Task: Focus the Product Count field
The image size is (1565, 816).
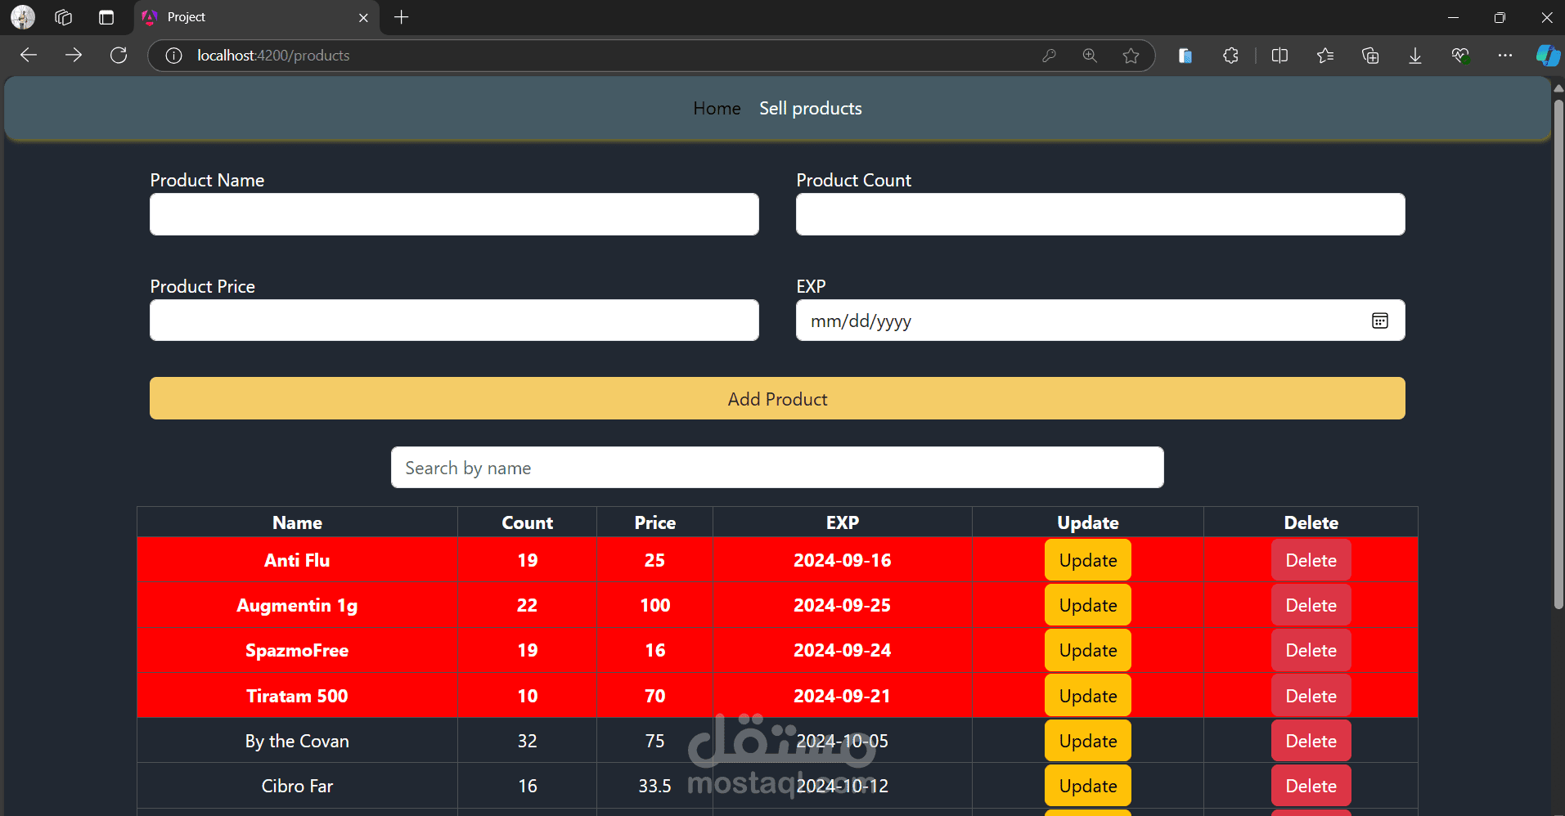Action: point(1100,214)
